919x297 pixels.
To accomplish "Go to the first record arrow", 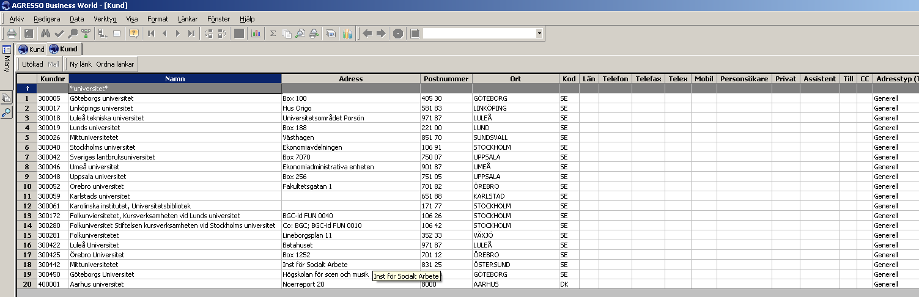I will tap(151, 33).
